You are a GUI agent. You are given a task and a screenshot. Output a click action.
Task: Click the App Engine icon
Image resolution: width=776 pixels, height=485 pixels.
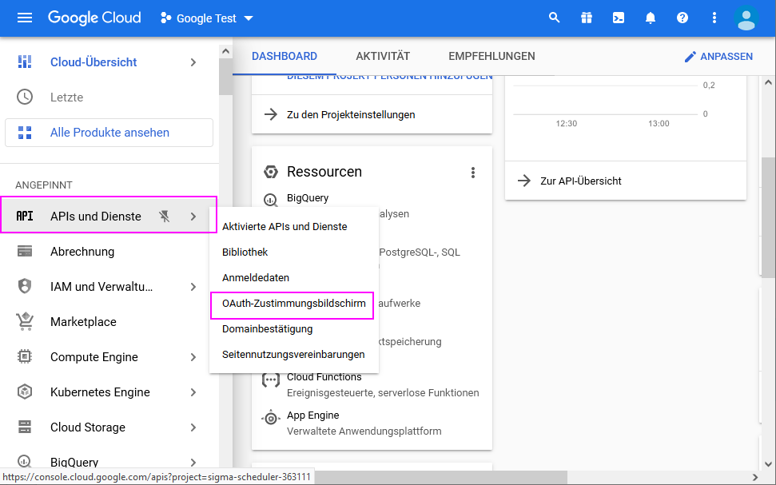[x=271, y=418]
